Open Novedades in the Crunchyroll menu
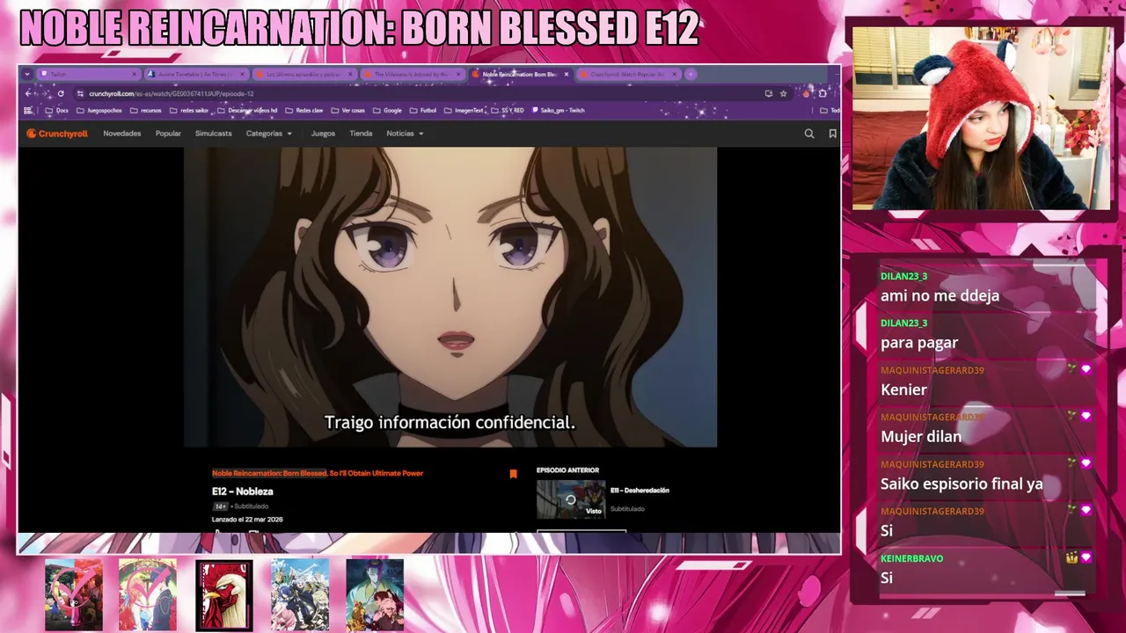Viewport: 1126px width, 633px height. coord(122,134)
